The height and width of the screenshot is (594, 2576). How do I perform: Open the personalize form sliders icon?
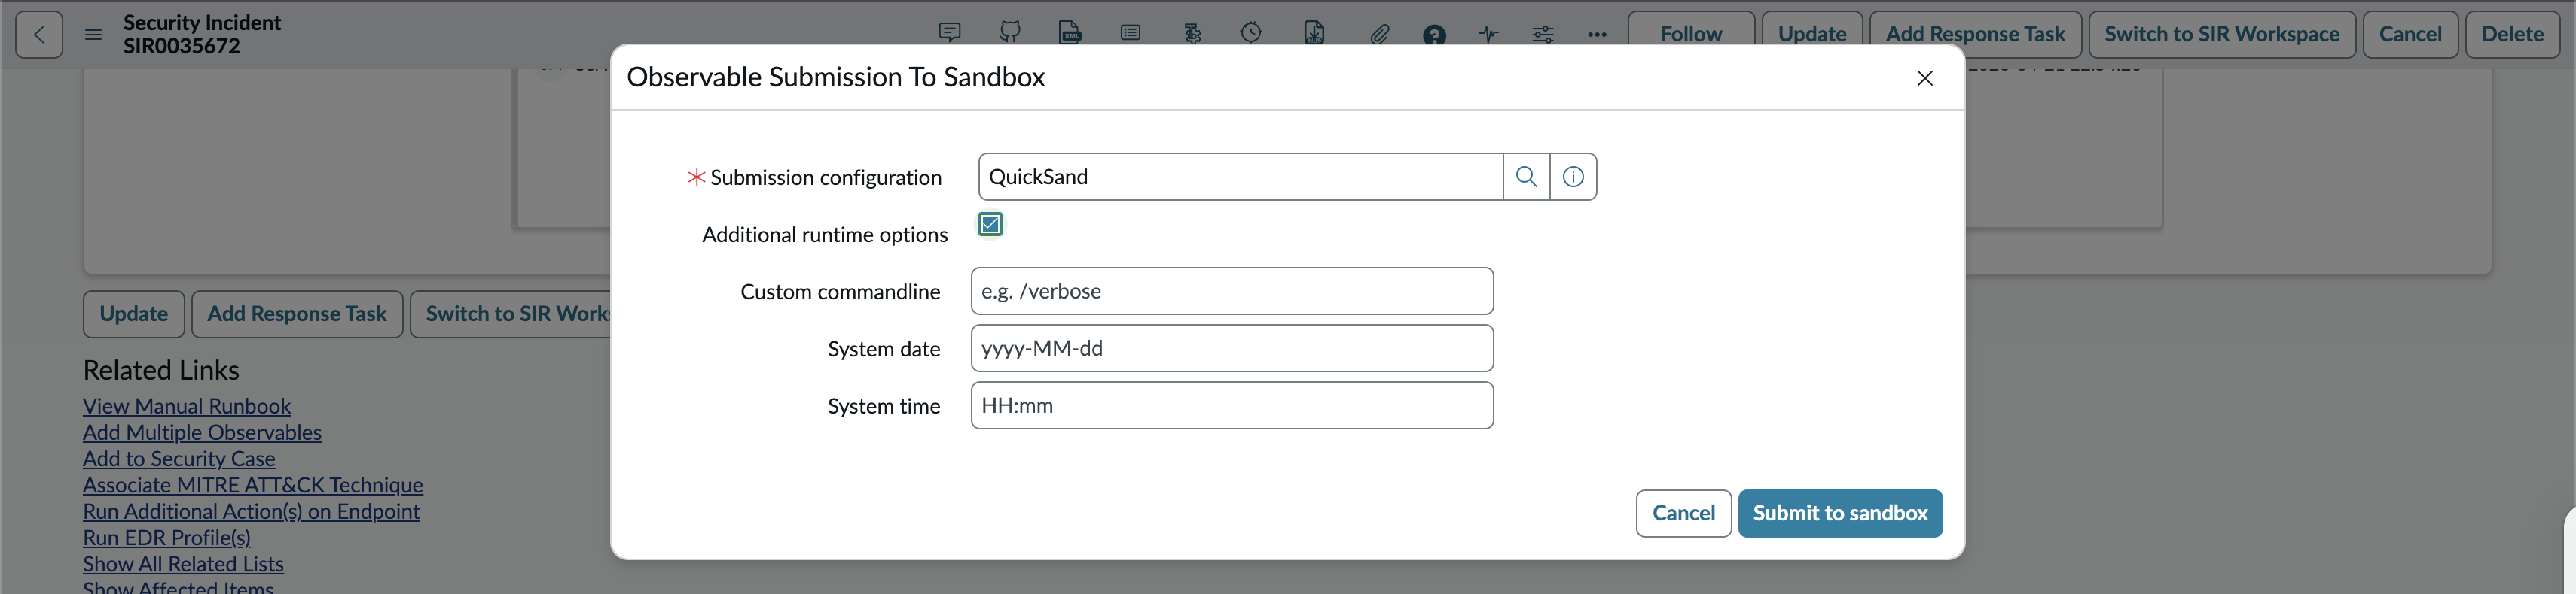pos(1543,34)
